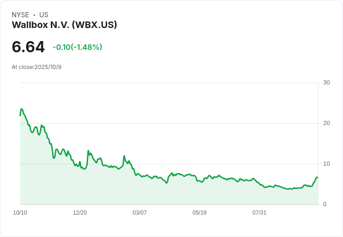This screenshot has width=343, height=237.
Task: Click the 0 label on the y-axis
Action: tap(325, 204)
